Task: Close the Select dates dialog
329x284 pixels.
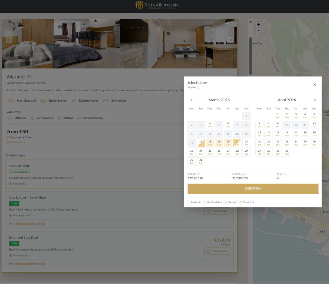Action: click(x=314, y=85)
